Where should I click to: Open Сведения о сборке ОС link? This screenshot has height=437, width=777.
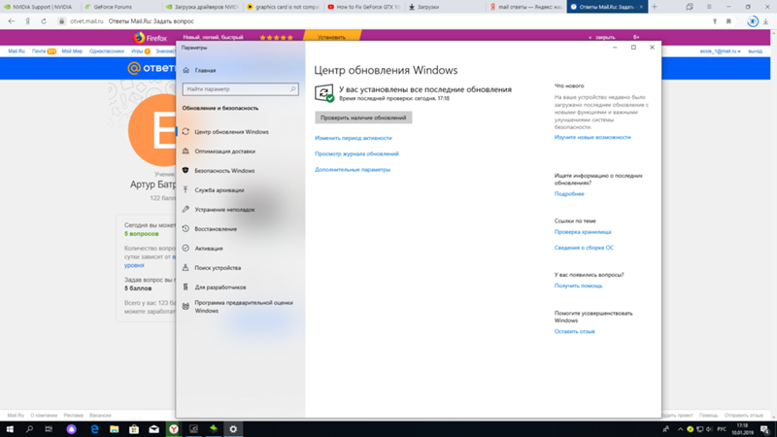(x=584, y=248)
